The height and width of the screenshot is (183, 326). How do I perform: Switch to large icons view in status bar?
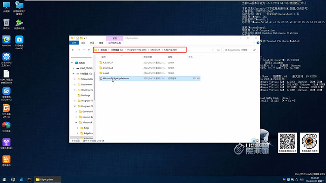coord(258,141)
